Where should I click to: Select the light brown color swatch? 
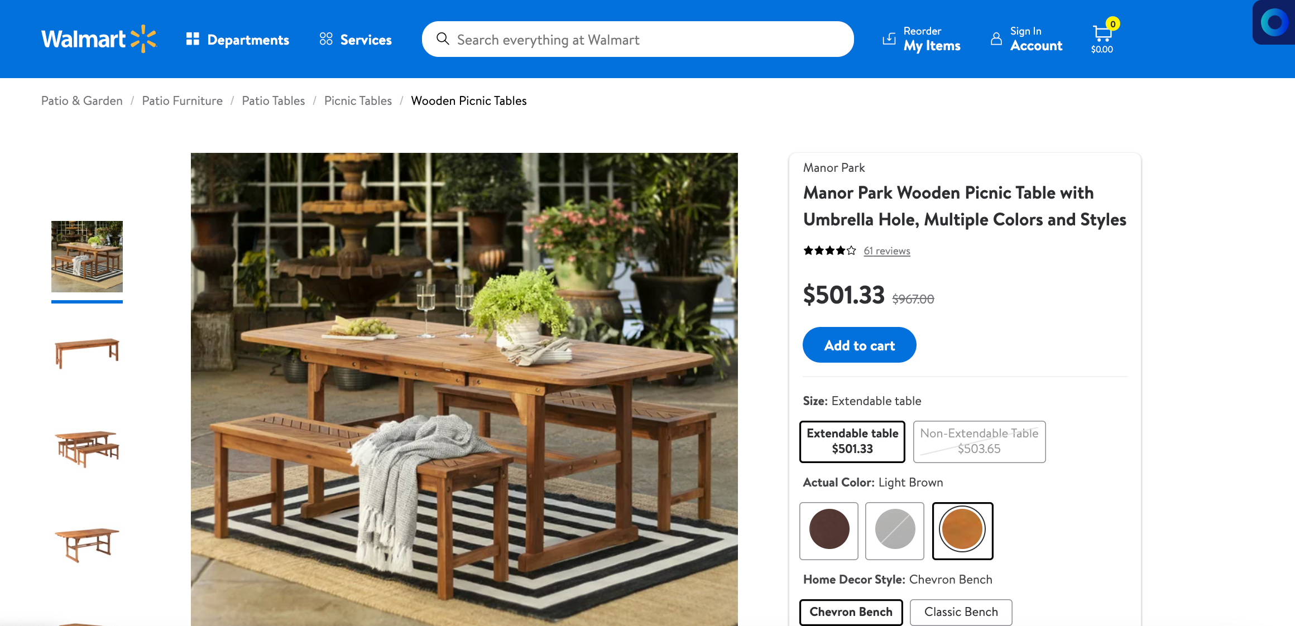tap(961, 529)
